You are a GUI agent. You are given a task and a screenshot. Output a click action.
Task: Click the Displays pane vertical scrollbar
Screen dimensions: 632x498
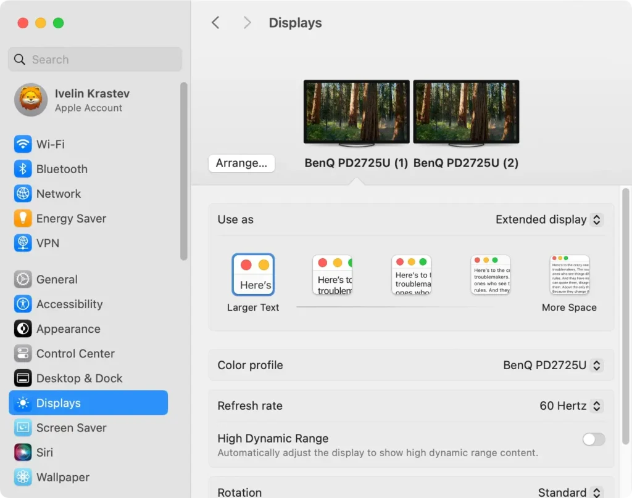pyautogui.click(x=626, y=316)
